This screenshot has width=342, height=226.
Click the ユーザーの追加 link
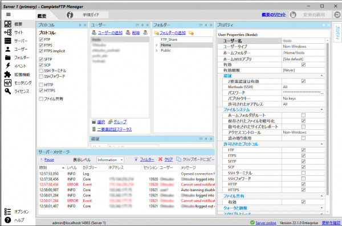(x=110, y=32)
